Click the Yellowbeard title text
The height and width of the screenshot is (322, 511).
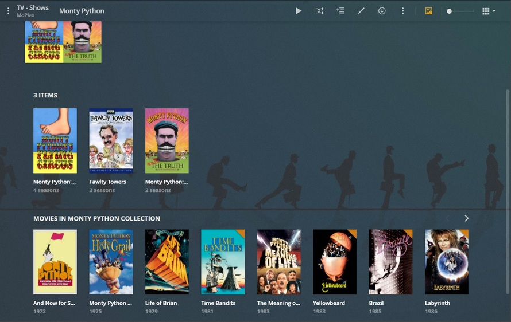point(329,303)
